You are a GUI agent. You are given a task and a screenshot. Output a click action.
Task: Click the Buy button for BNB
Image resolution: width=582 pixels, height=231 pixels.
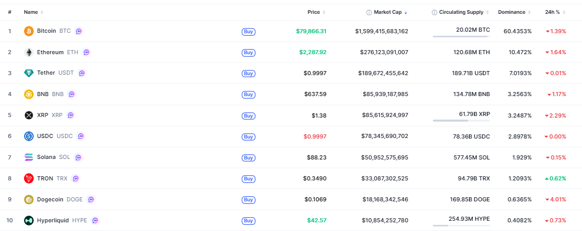(248, 95)
